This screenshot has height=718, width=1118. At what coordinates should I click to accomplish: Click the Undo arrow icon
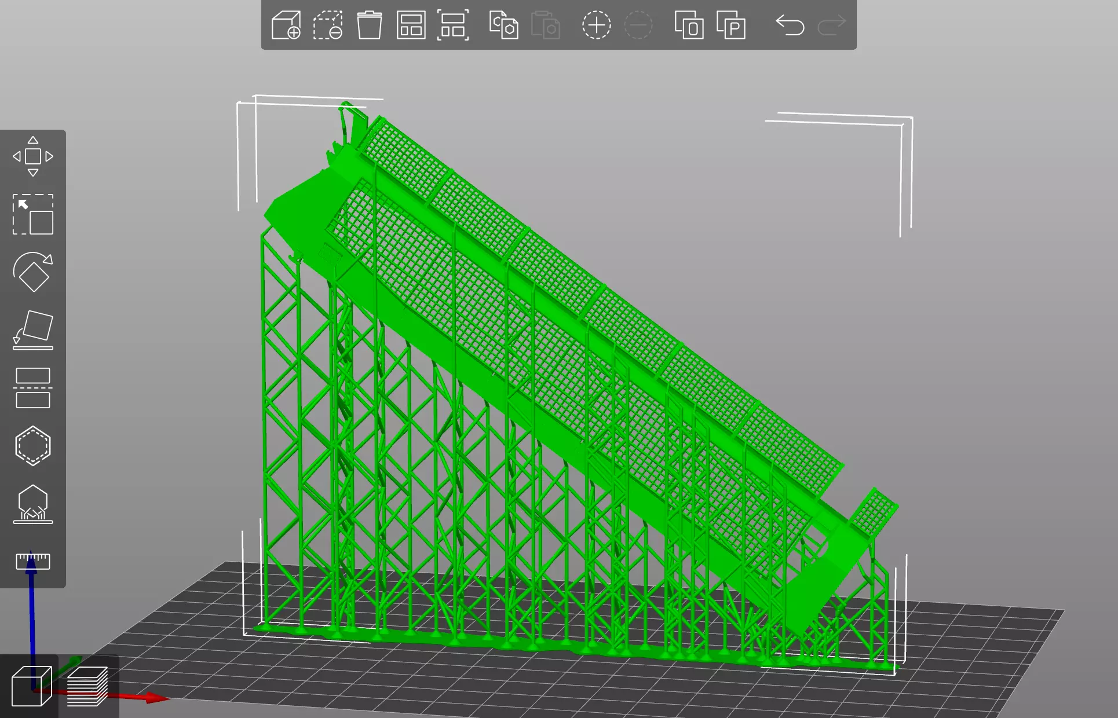coord(790,25)
